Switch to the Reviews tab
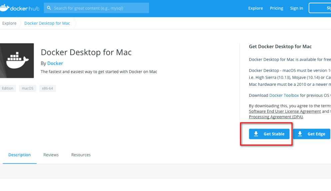This screenshot has width=331, height=191. [x=51, y=155]
